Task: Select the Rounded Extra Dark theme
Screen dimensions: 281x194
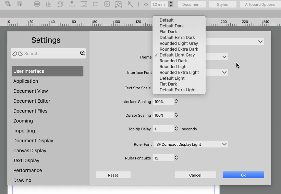Action: tap(179, 49)
